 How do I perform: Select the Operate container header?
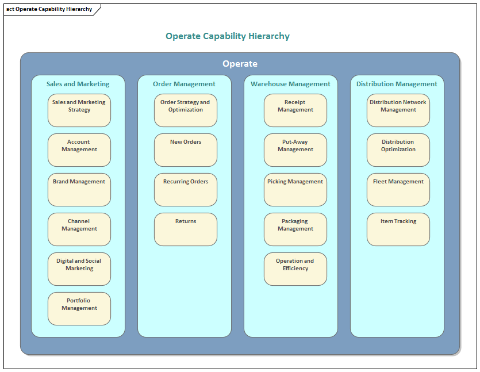coord(240,63)
